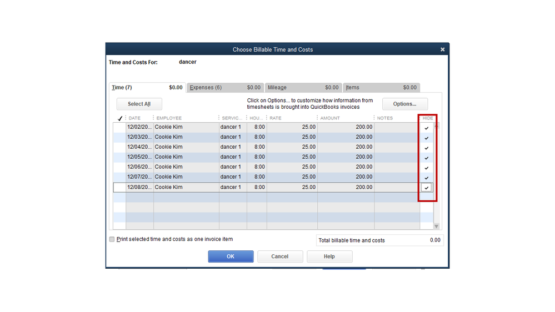Toggle Hide checkmark for 12/03 row

pyautogui.click(x=427, y=138)
